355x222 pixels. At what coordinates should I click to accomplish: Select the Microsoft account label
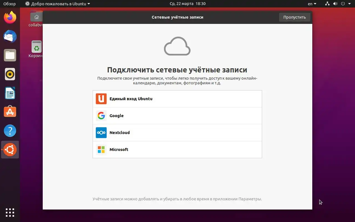[119, 150]
